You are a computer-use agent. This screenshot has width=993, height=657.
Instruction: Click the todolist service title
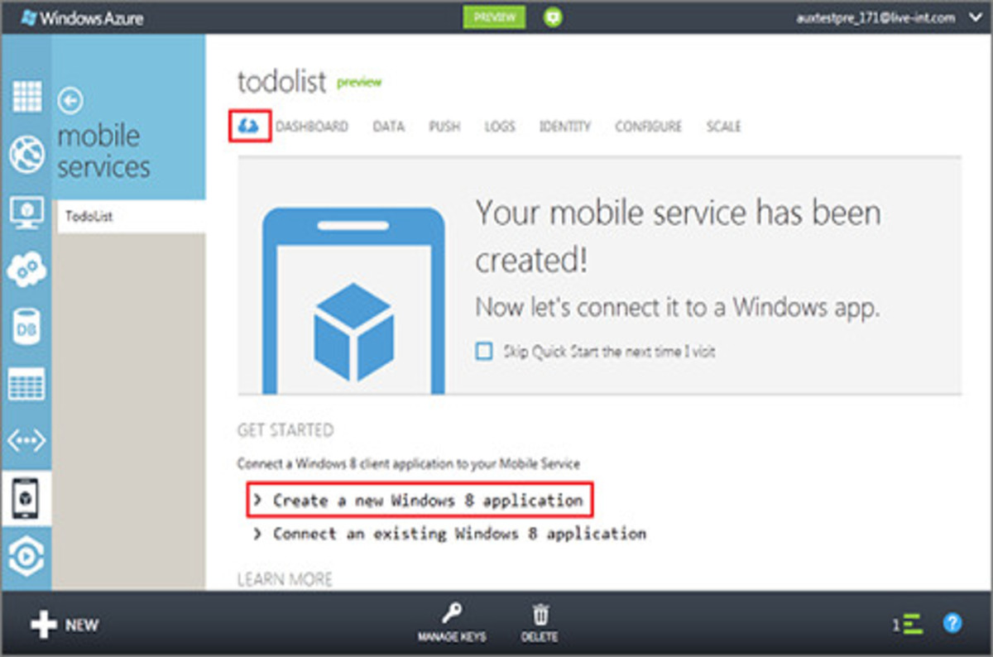(282, 81)
